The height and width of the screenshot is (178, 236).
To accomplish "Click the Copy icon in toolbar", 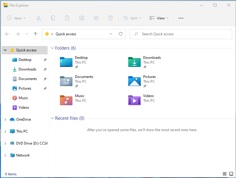I will click(x=53, y=18).
